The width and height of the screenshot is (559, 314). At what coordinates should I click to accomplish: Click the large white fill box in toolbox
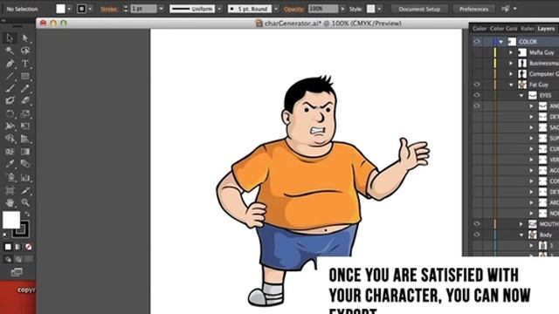point(11,220)
